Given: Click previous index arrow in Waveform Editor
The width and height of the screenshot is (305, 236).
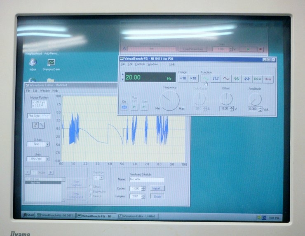Looking at the screenshot, I should click(x=28, y=172).
